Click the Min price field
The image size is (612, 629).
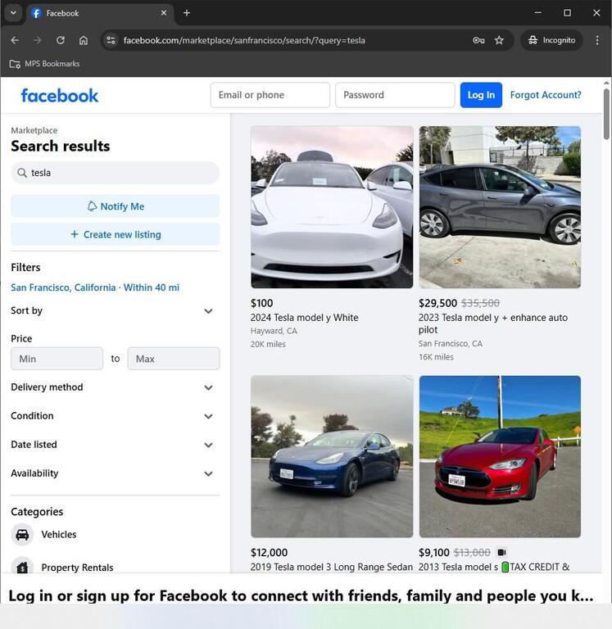click(57, 359)
